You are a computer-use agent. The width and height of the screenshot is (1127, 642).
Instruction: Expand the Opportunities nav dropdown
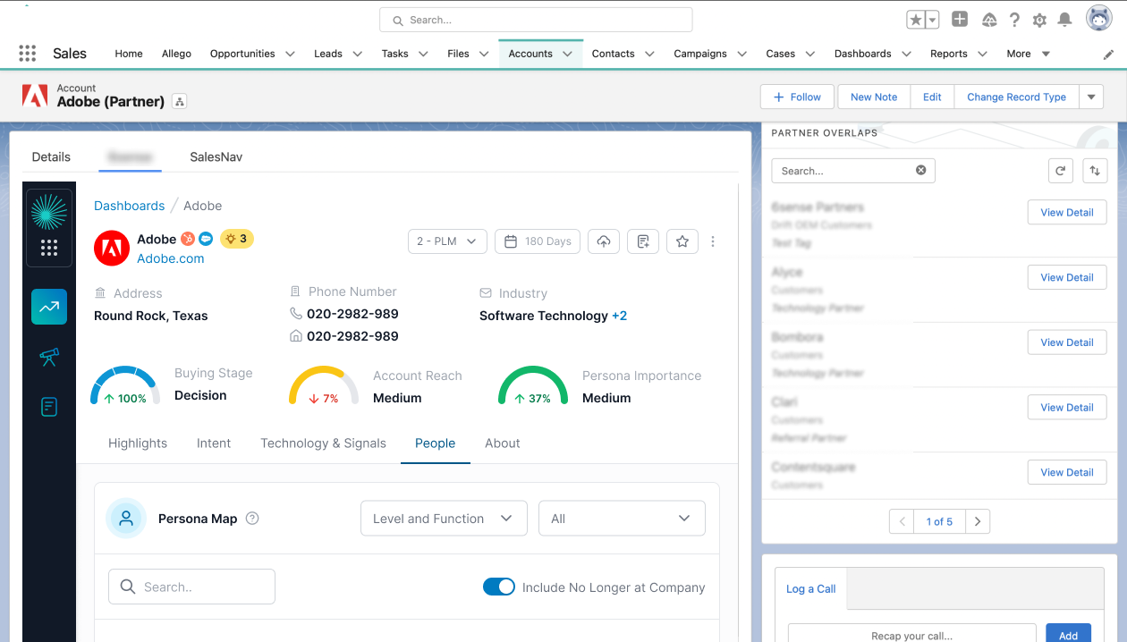(290, 54)
